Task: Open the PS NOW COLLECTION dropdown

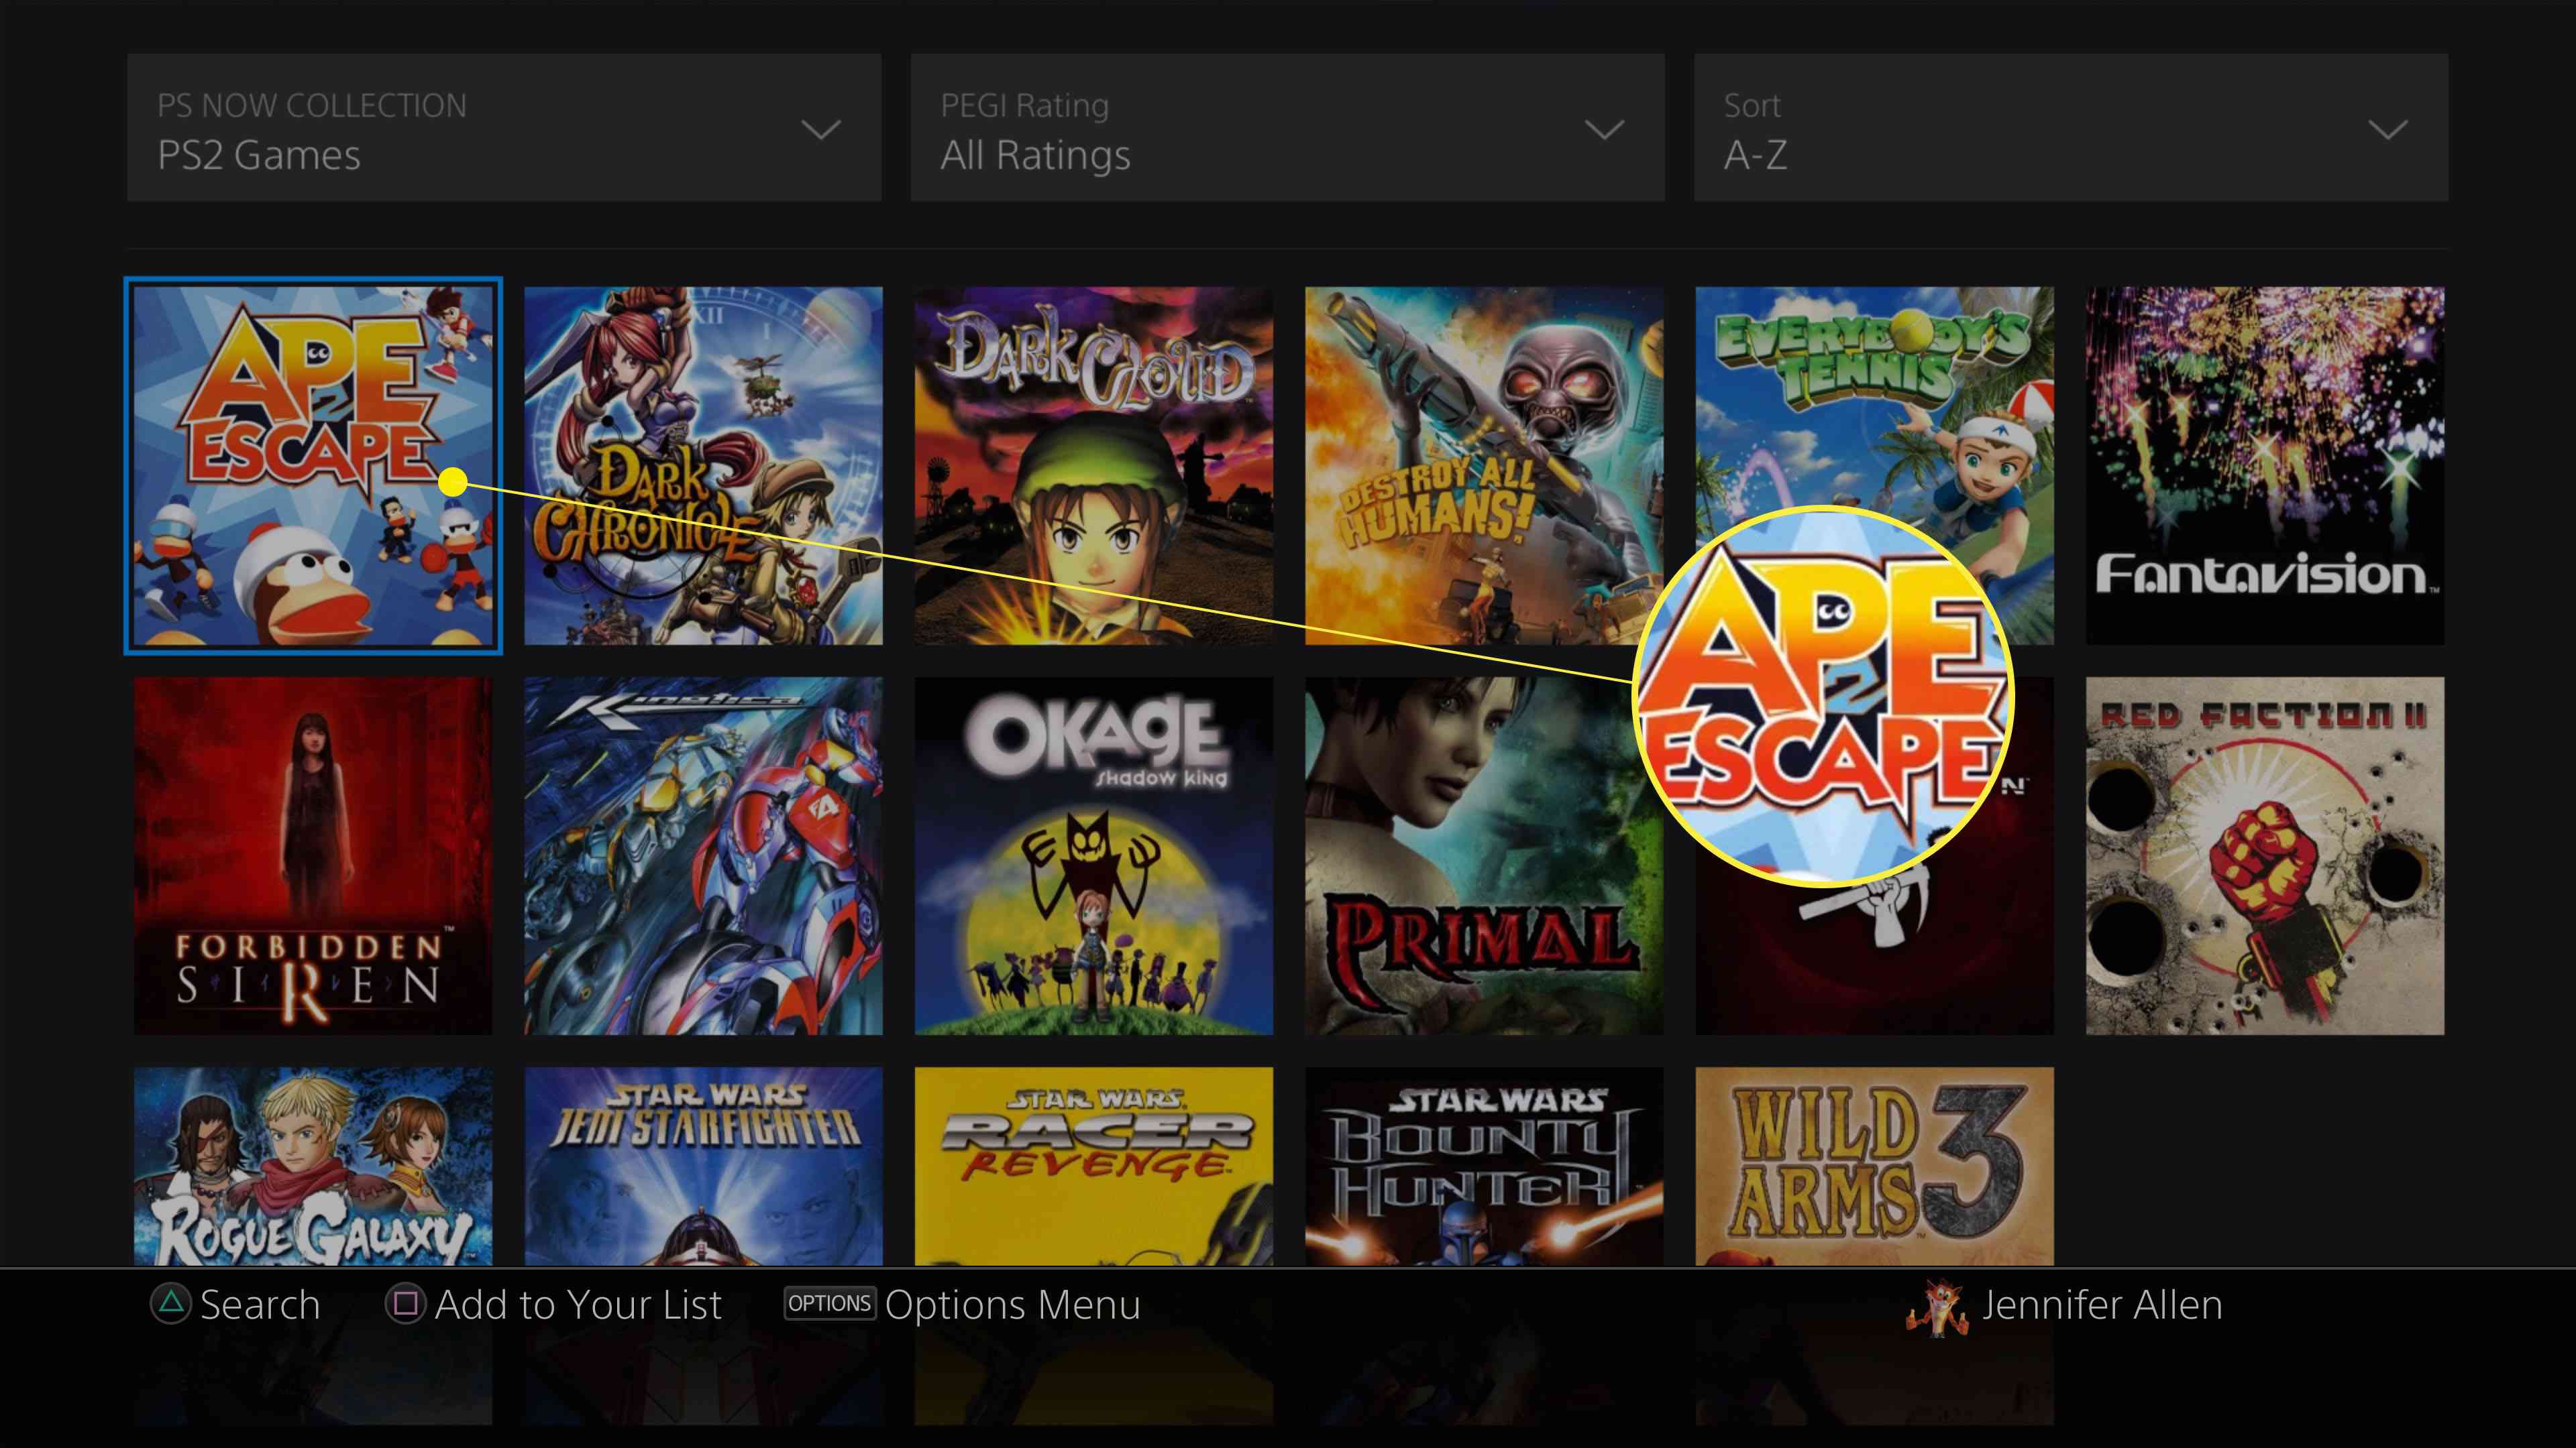Action: click(x=504, y=128)
